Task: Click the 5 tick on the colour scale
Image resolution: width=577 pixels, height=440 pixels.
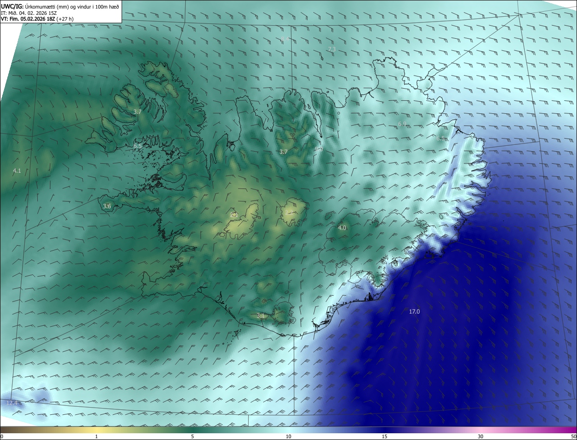Action: point(192,436)
